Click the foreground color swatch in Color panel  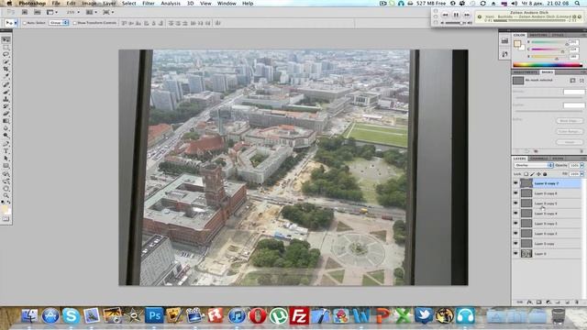click(517, 44)
